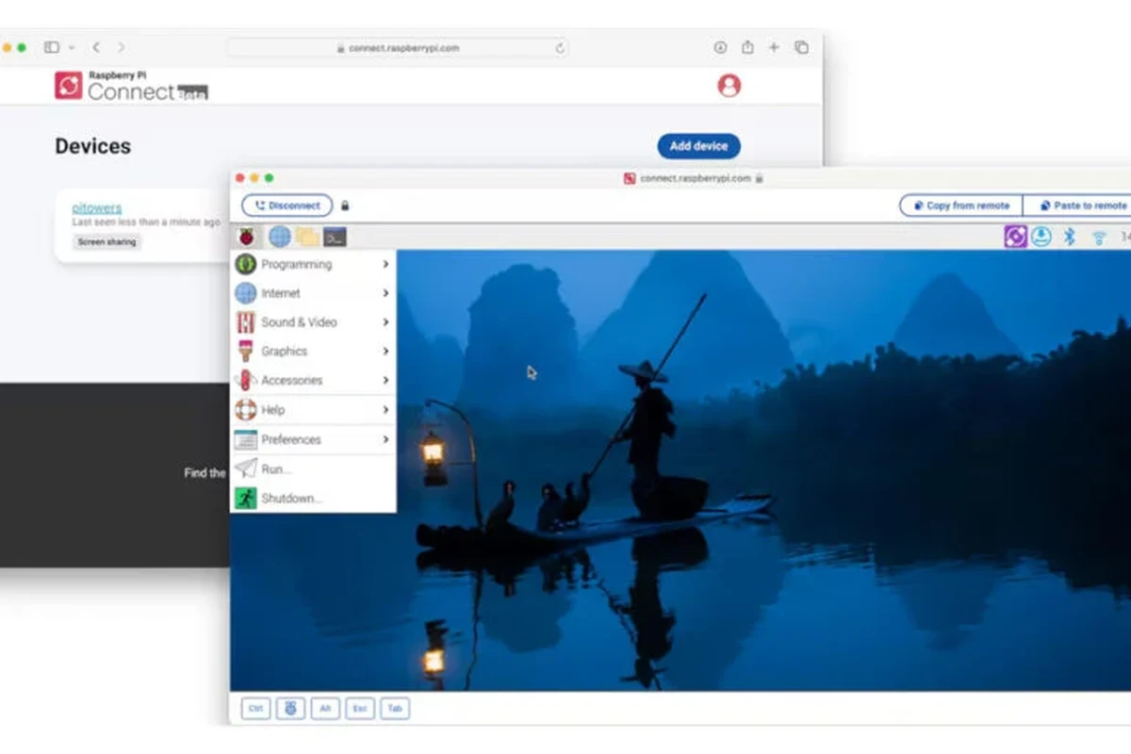Expand the Preferences submenu arrow
1131x754 pixels.
385,440
